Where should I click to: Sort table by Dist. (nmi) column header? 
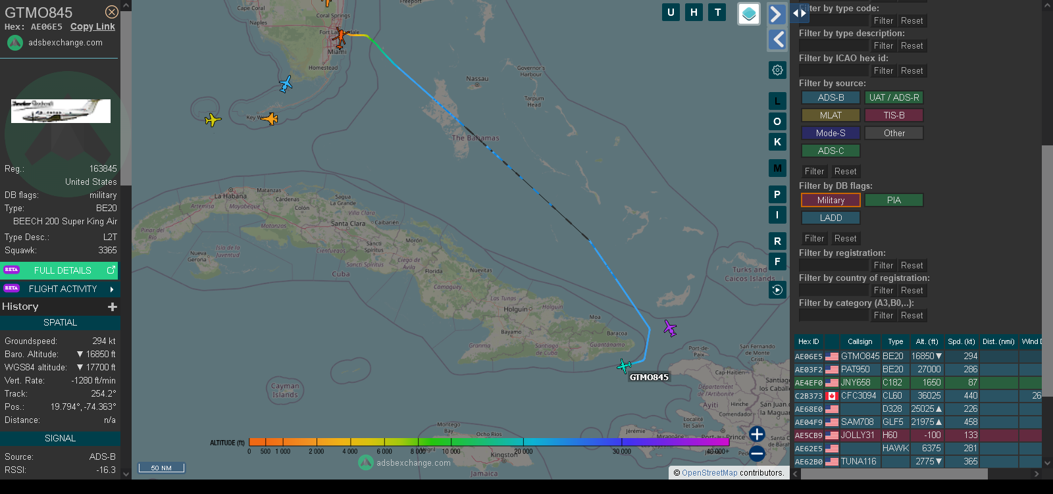(998, 341)
